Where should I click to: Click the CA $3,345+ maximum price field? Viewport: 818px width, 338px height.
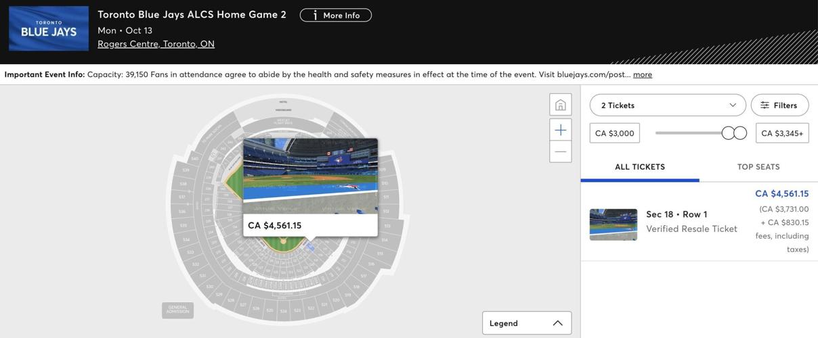pyautogui.click(x=782, y=133)
